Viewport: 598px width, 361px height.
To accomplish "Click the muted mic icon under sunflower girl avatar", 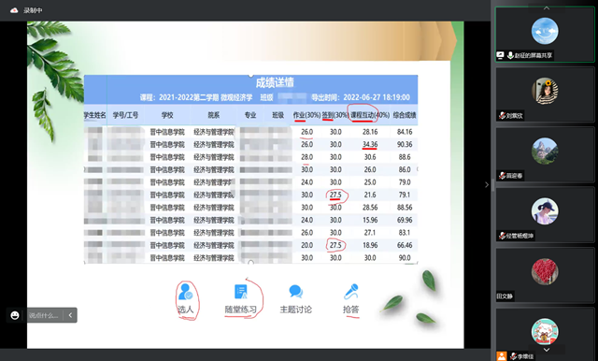I will pyautogui.click(x=503, y=115).
